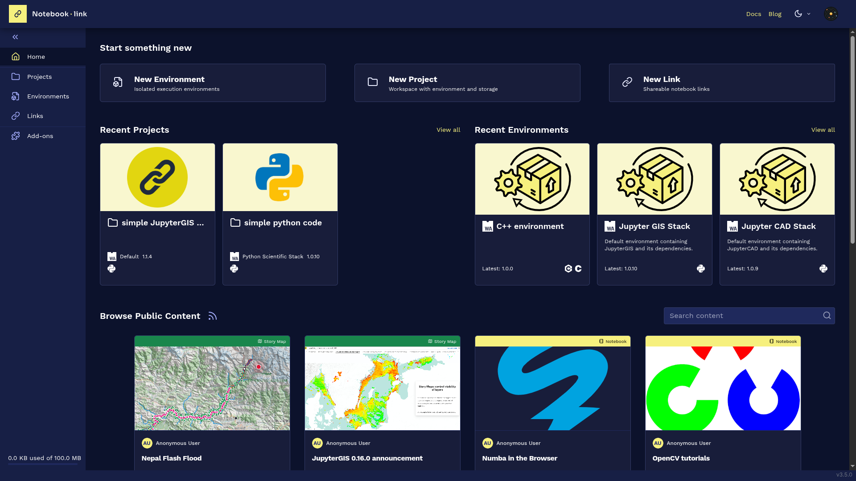Open the user avatar menu
The width and height of the screenshot is (856, 481).
(831, 14)
